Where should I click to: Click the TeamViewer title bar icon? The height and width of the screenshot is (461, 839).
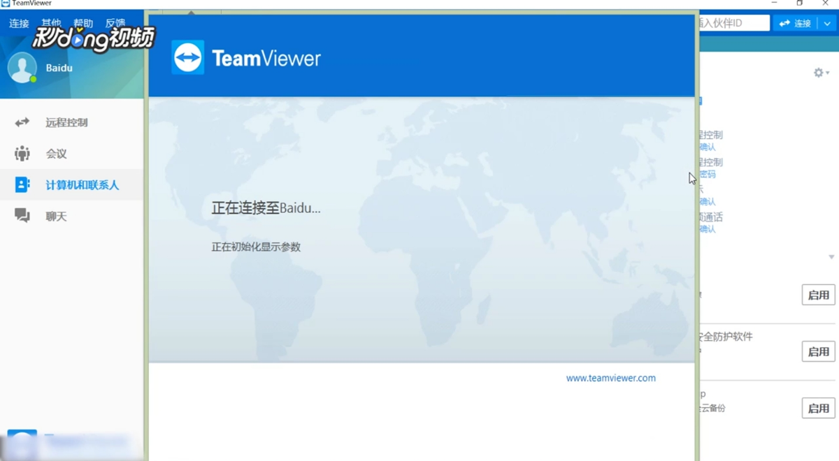pyautogui.click(x=6, y=3)
